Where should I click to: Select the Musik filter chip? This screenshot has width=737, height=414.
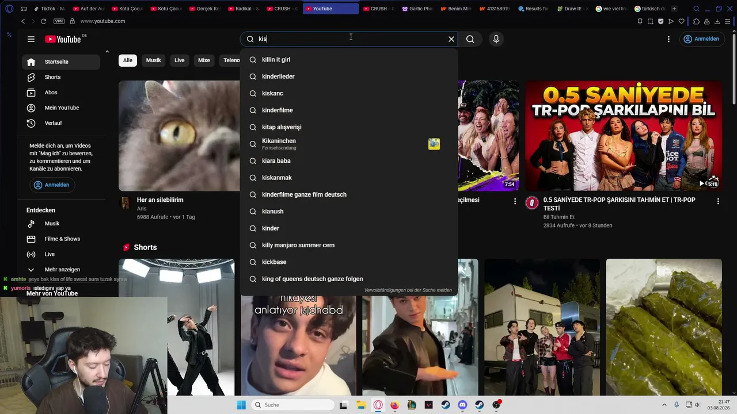[x=153, y=60]
